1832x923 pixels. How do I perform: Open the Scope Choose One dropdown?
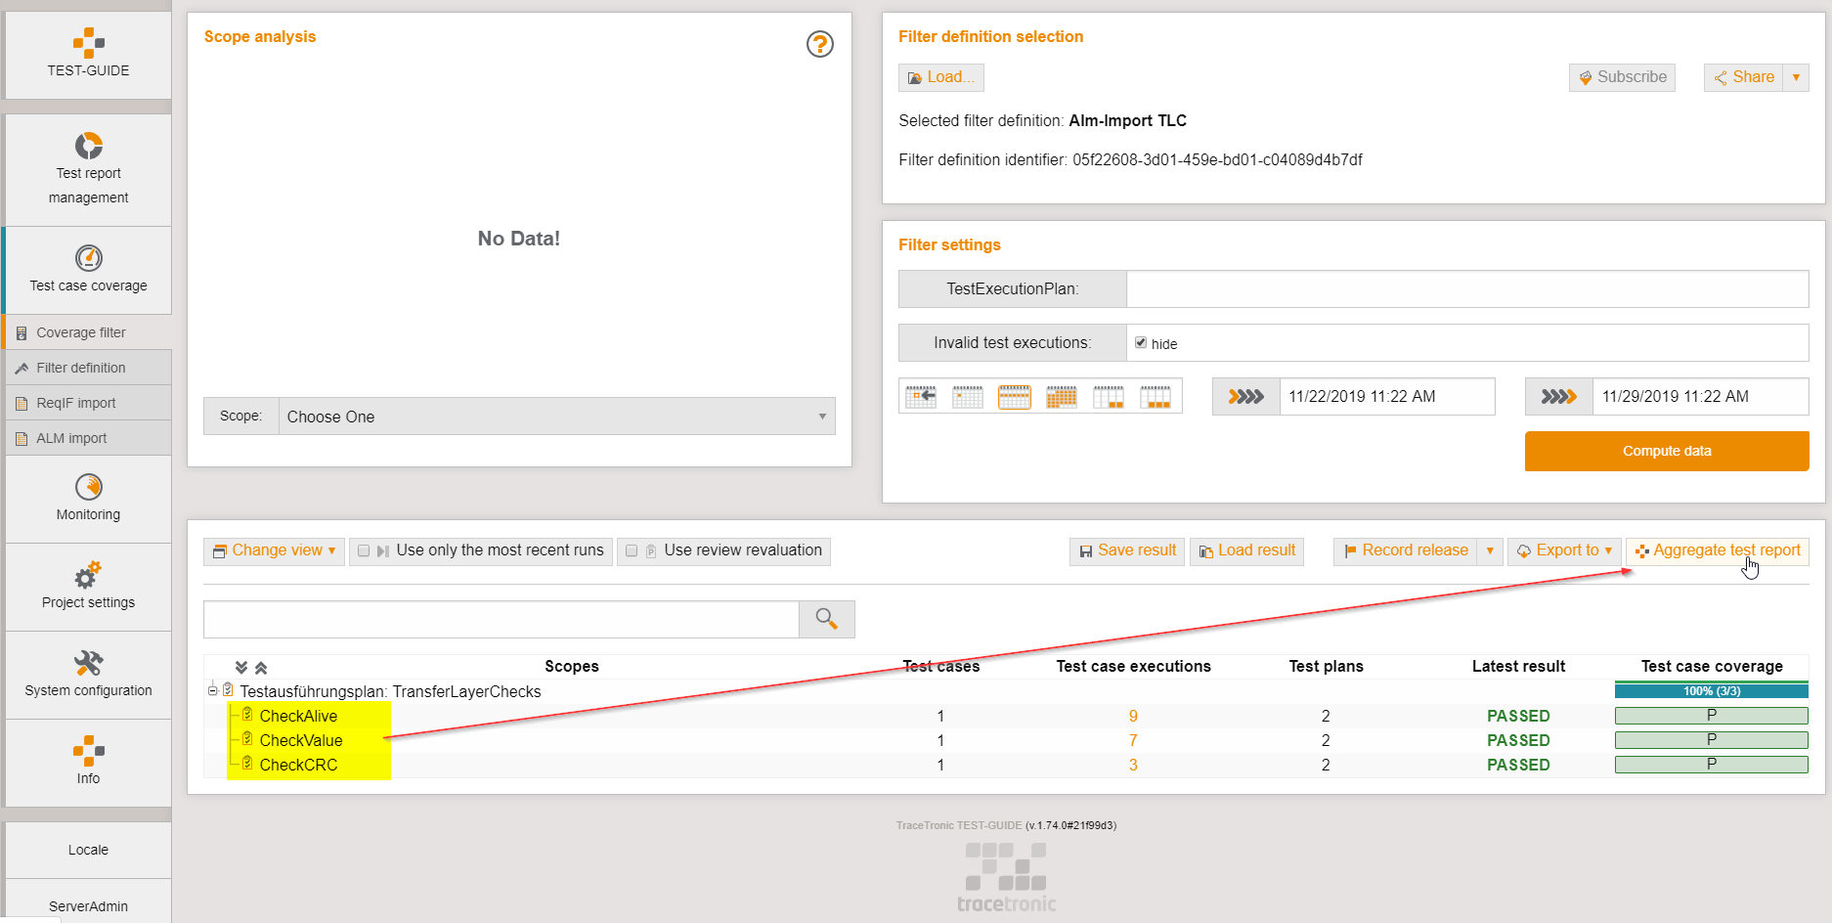[555, 417]
